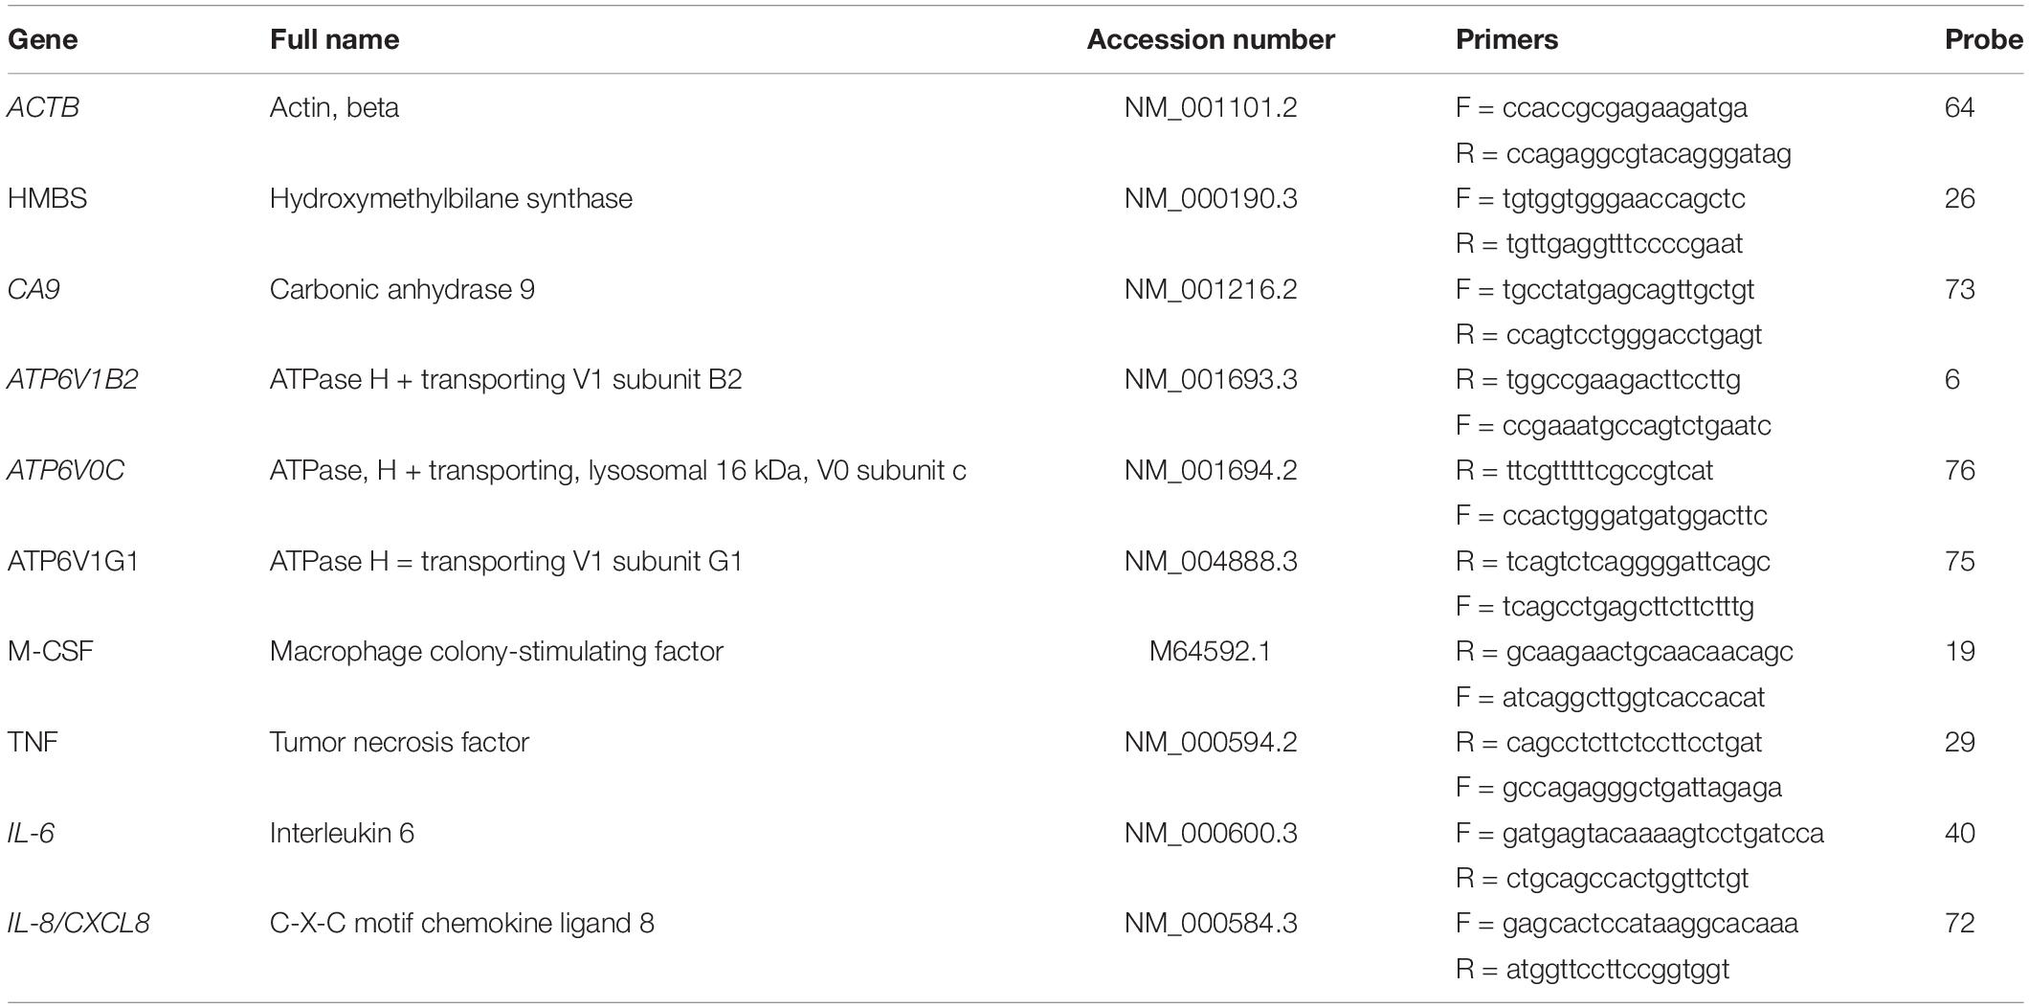
Task: Select the IL-8/CXCL8 gene cell
Action: [x=78, y=924]
